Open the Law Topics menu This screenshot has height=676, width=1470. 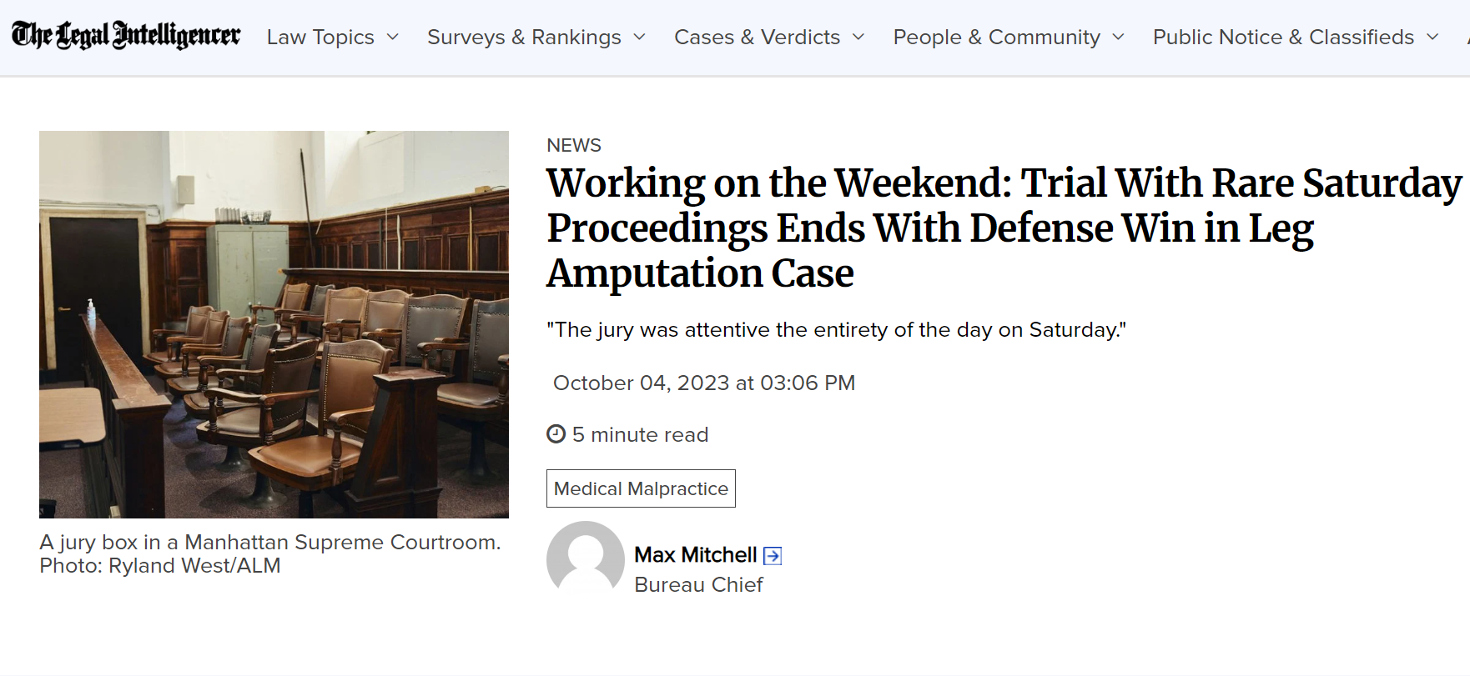click(320, 37)
